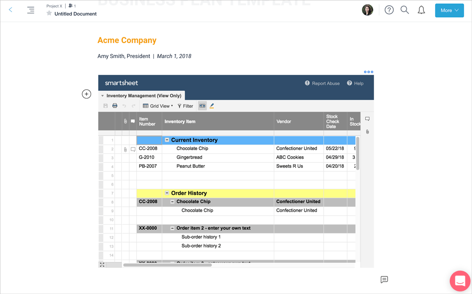Click the horizontal scrollbar of the sheet

tap(168, 265)
